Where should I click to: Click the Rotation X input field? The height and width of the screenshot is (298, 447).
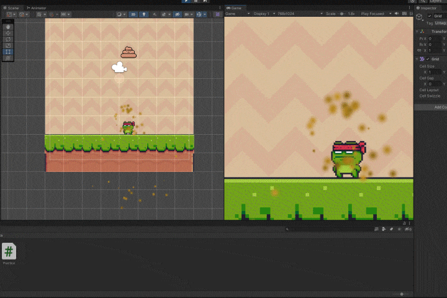coord(435,45)
